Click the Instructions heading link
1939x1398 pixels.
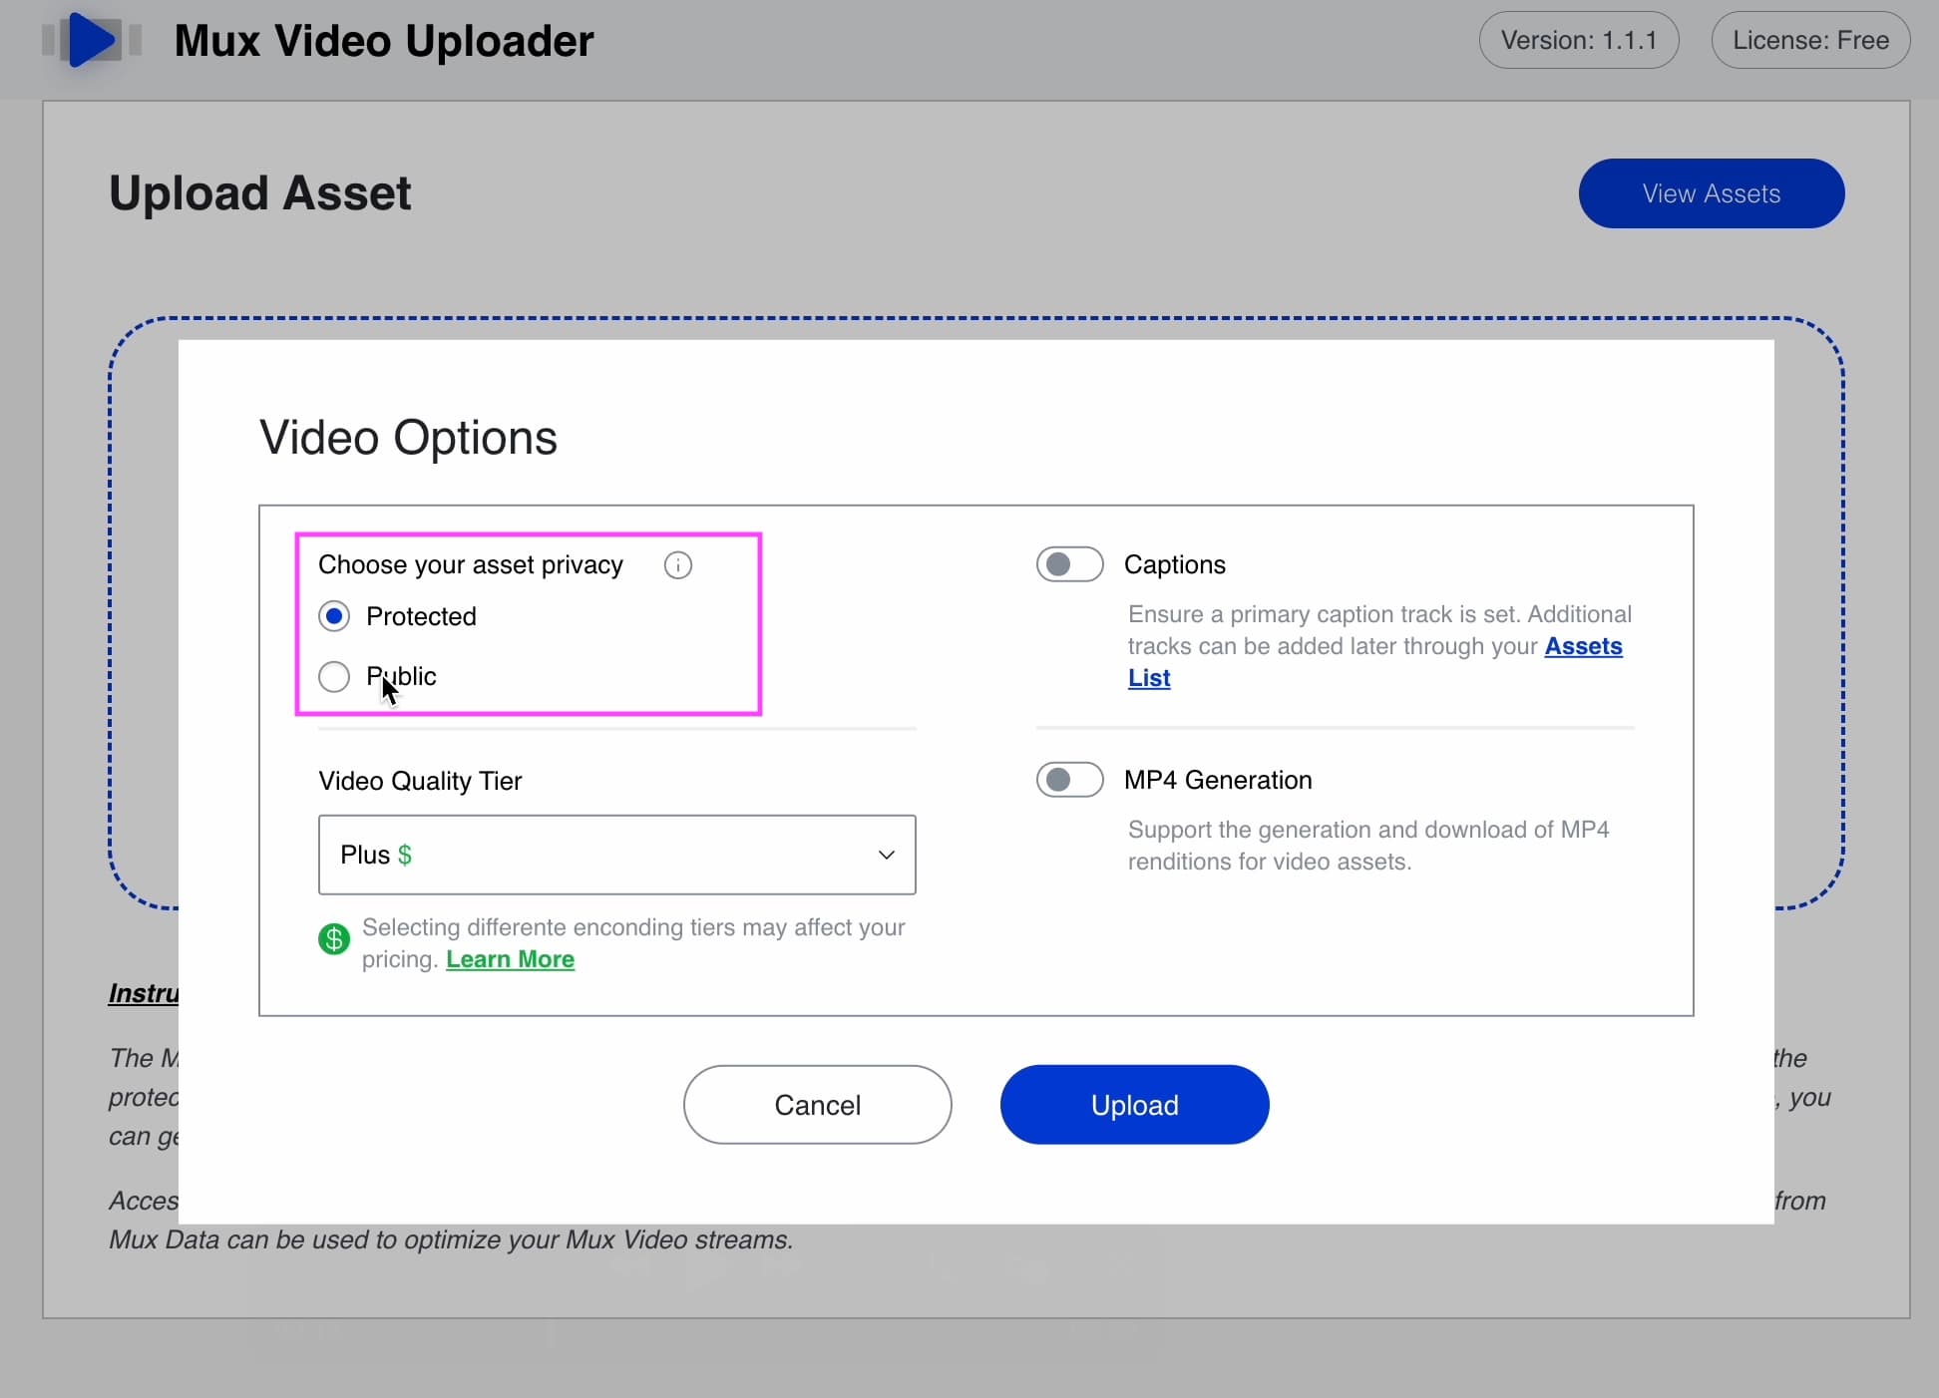click(x=144, y=993)
